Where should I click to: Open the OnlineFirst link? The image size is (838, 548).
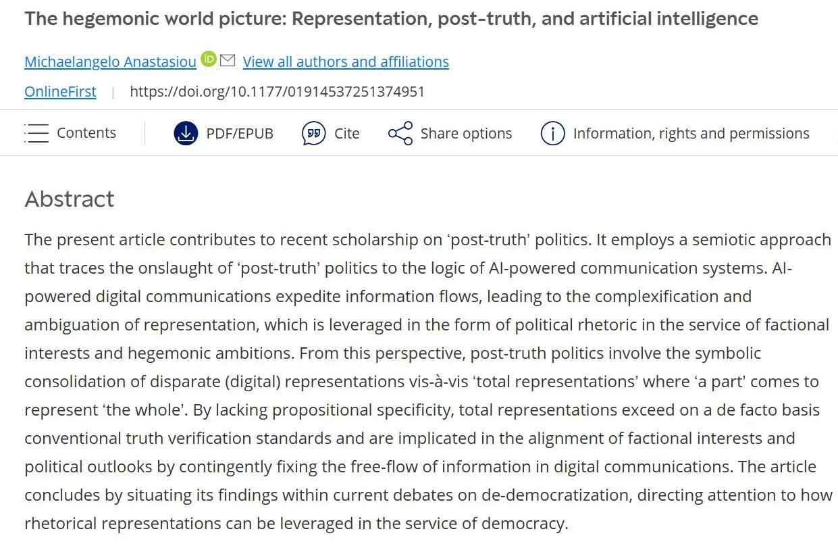[x=60, y=91]
